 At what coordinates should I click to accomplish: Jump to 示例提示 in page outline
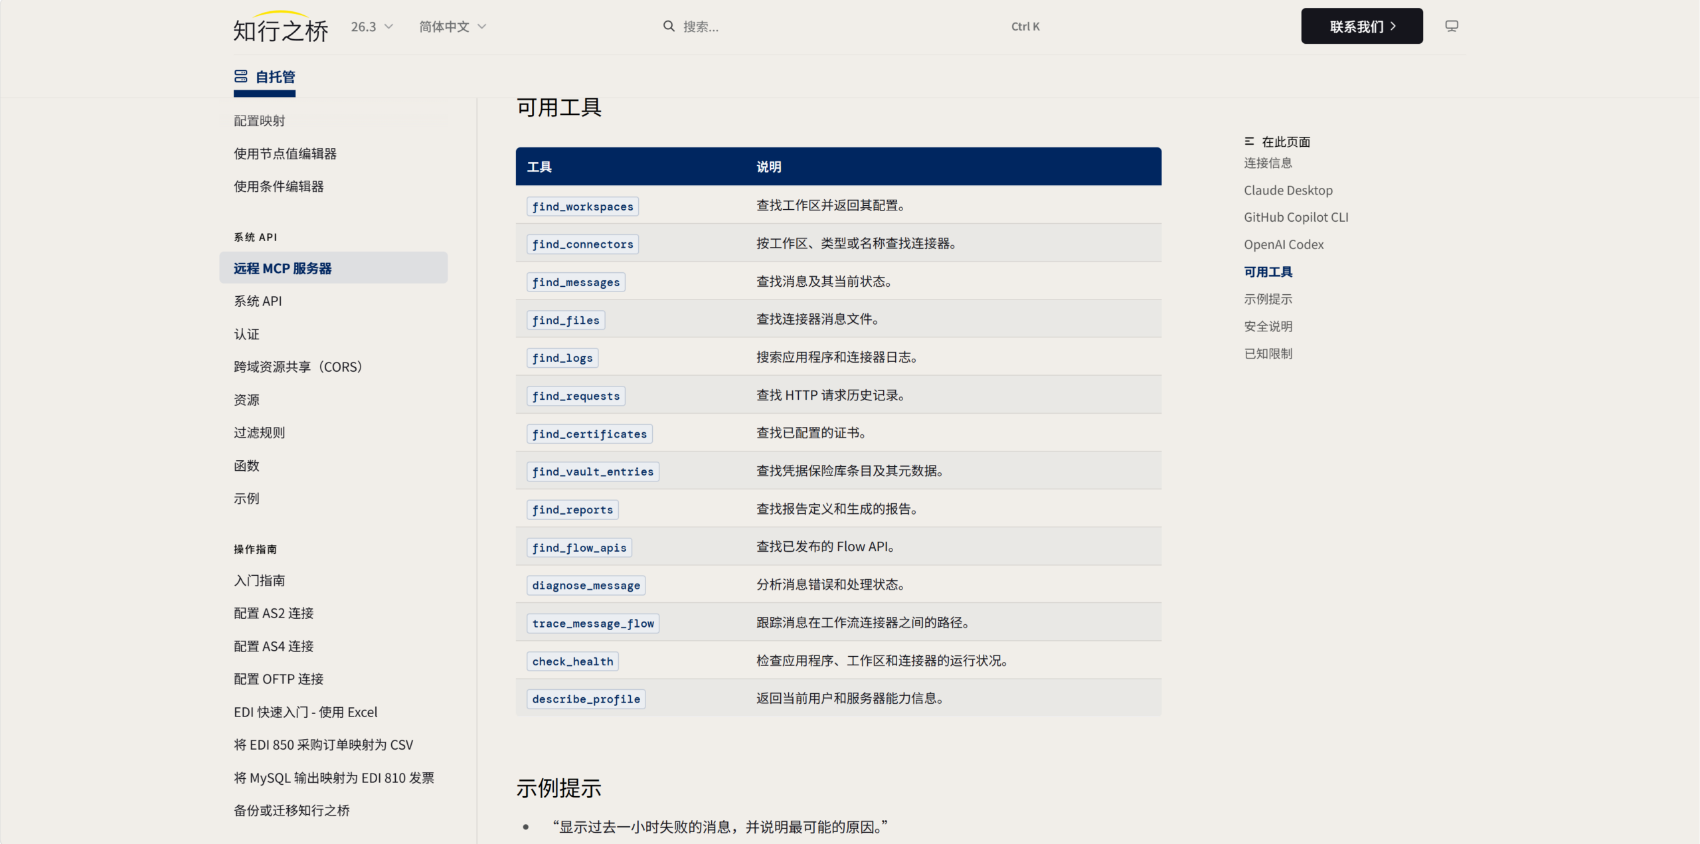[x=1268, y=299]
